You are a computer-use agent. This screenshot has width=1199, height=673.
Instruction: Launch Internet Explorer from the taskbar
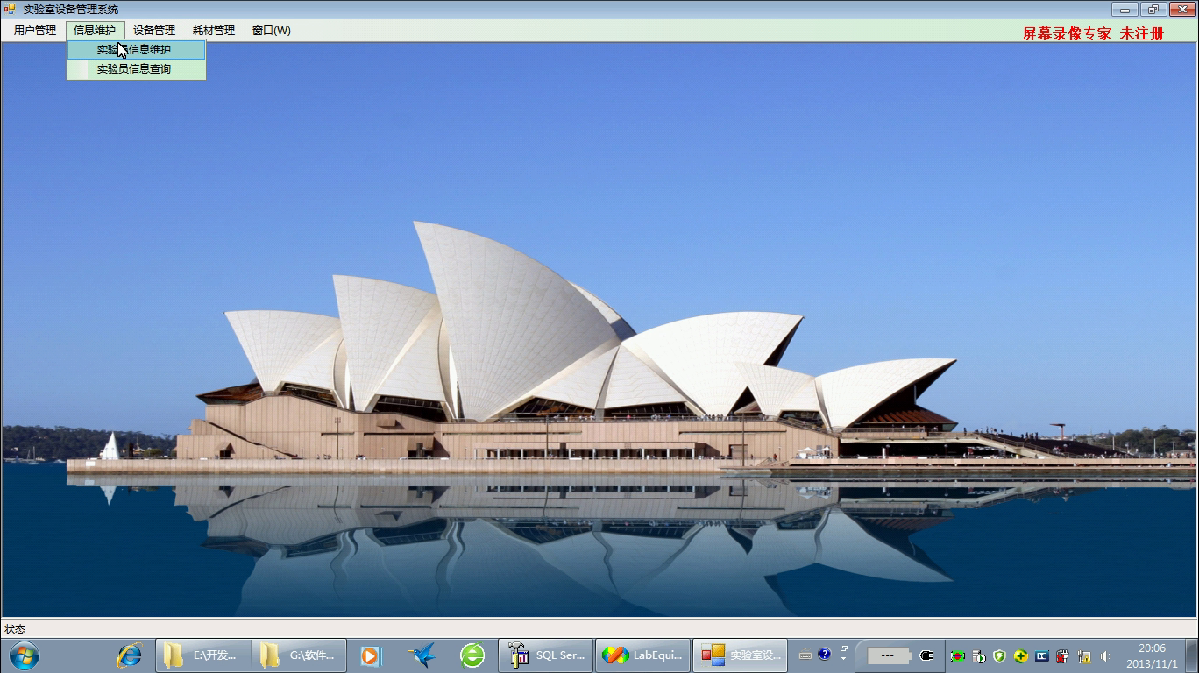130,655
